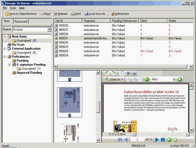This screenshot has width=196, height=148.
Task: Click the green zoom out minus button
Action: point(146,79)
